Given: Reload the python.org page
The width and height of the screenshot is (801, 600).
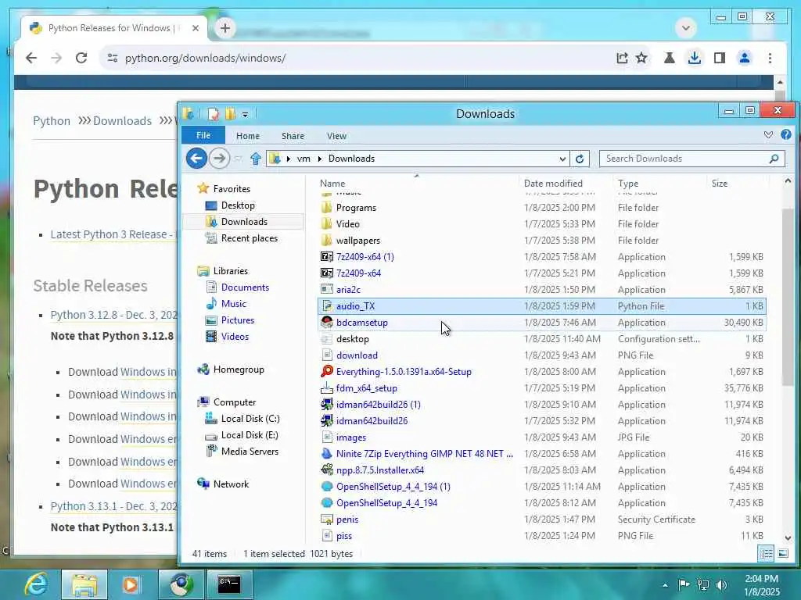Looking at the screenshot, I should click(x=81, y=58).
